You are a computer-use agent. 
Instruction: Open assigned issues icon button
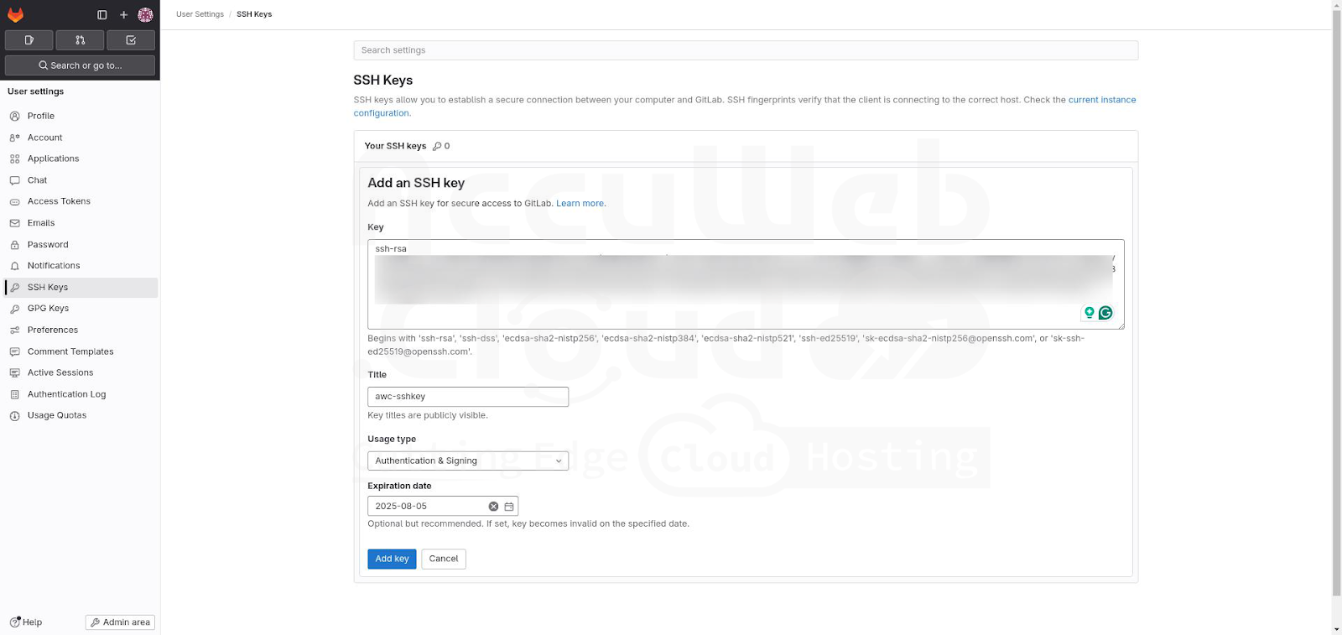29,40
